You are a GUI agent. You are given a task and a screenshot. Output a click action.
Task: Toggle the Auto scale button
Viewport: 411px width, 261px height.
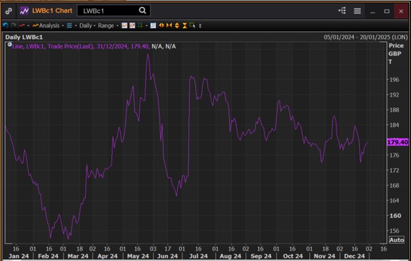[396, 240]
